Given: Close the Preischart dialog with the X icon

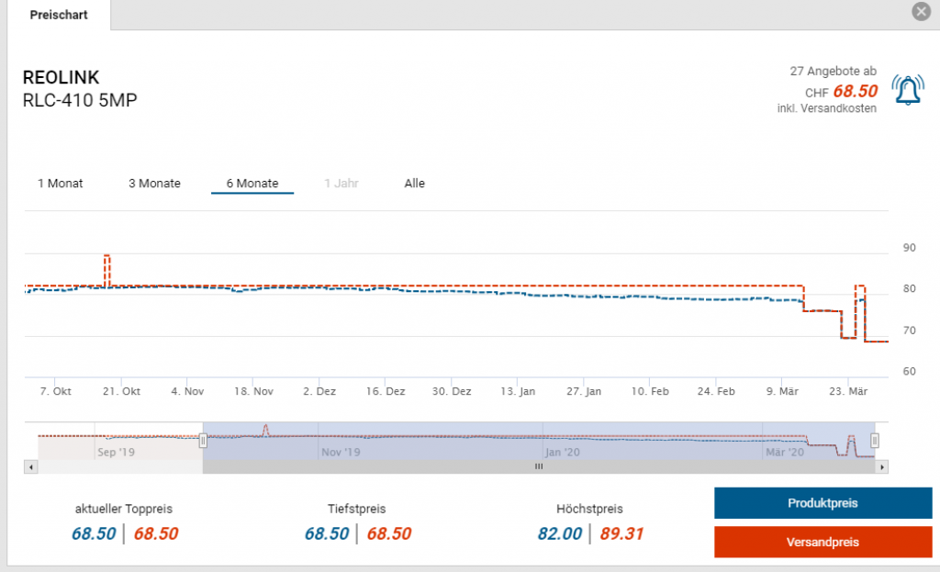Looking at the screenshot, I should [921, 12].
